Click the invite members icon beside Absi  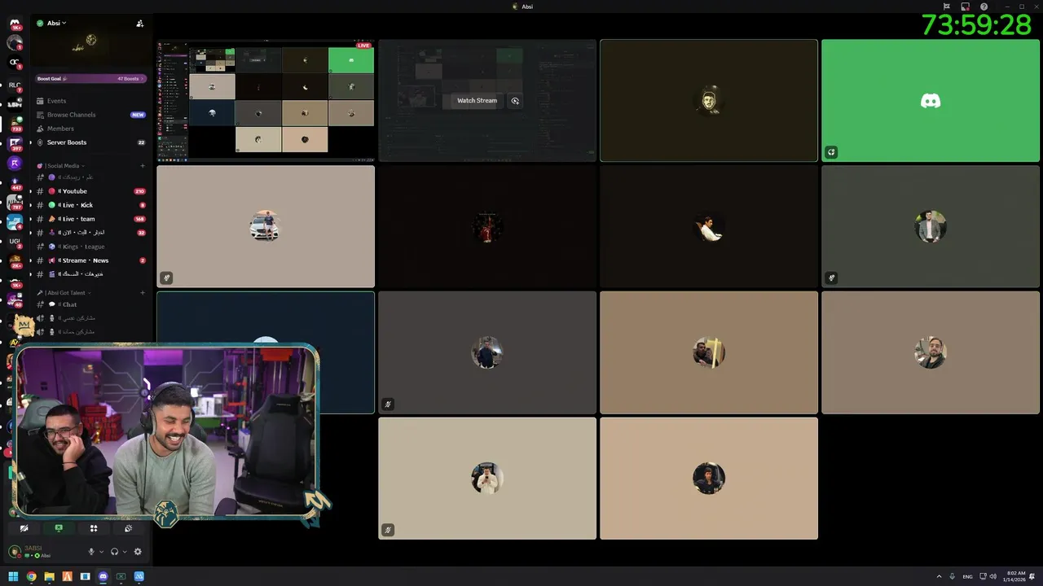click(x=140, y=24)
